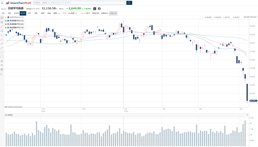Select the text annotation tool

click(x=2, y=22)
